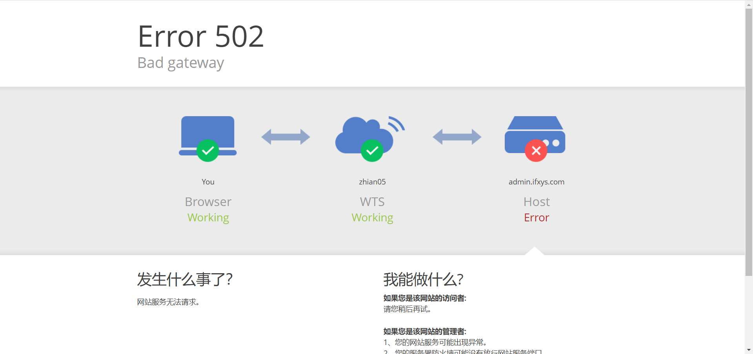Click the red X error badge

536,151
